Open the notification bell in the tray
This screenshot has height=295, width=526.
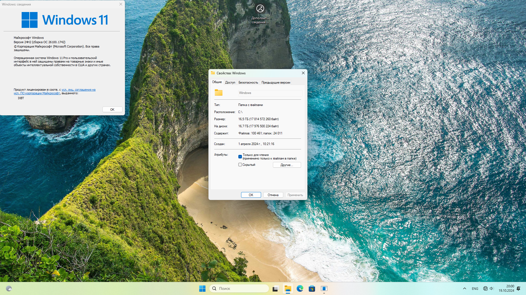[x=518, y=288]
